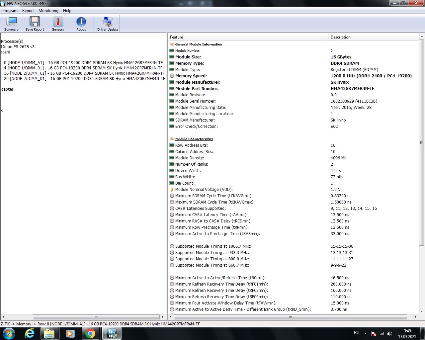Select the Module Manufacturing Location row label
The width and height of the screenshot is (425, 340).
tap(204, 114)
